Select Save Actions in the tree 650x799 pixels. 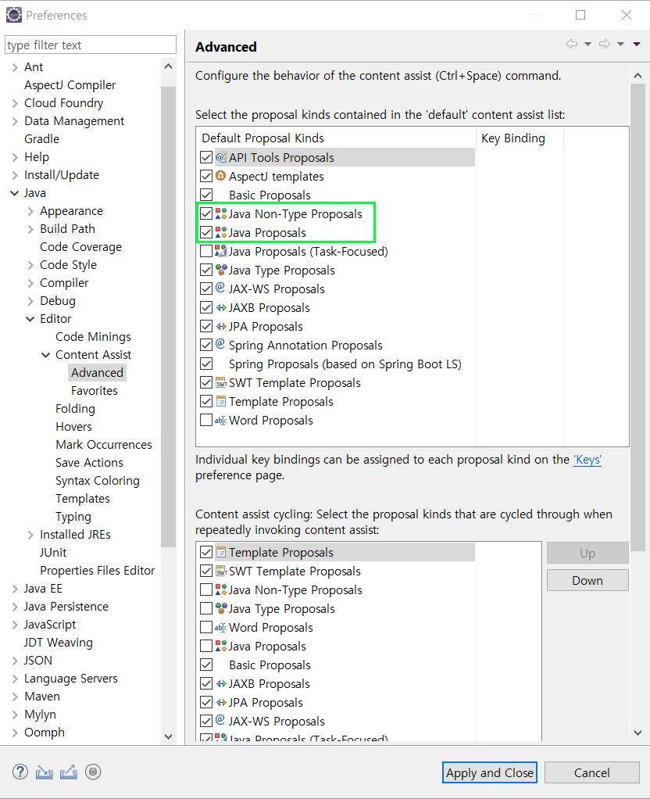(x=89, y=463)
